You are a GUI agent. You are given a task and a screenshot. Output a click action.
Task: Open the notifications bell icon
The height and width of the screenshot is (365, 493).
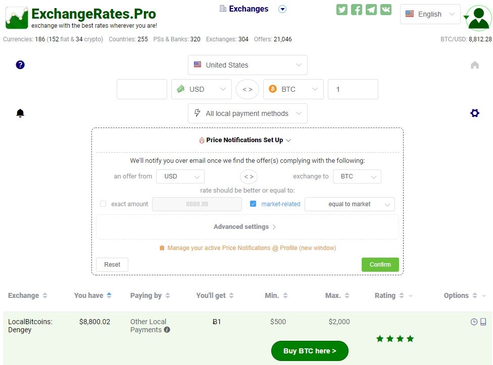[x=20, y=113]
